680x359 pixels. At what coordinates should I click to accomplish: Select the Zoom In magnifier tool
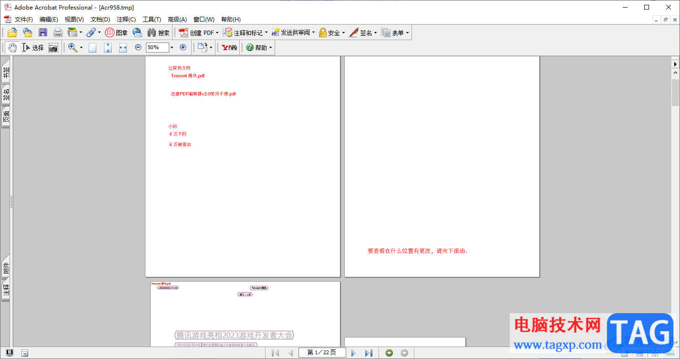point(72,48)
